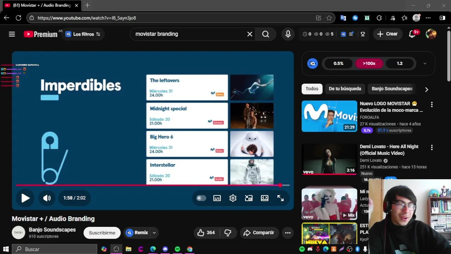Dislike the video
The width and height of the screenshot is (451, 254).
[x=228, y=232]
